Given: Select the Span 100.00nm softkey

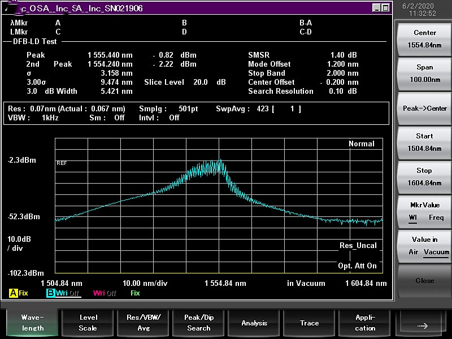Looking at the screenshot, I should [x=424, y=73].
